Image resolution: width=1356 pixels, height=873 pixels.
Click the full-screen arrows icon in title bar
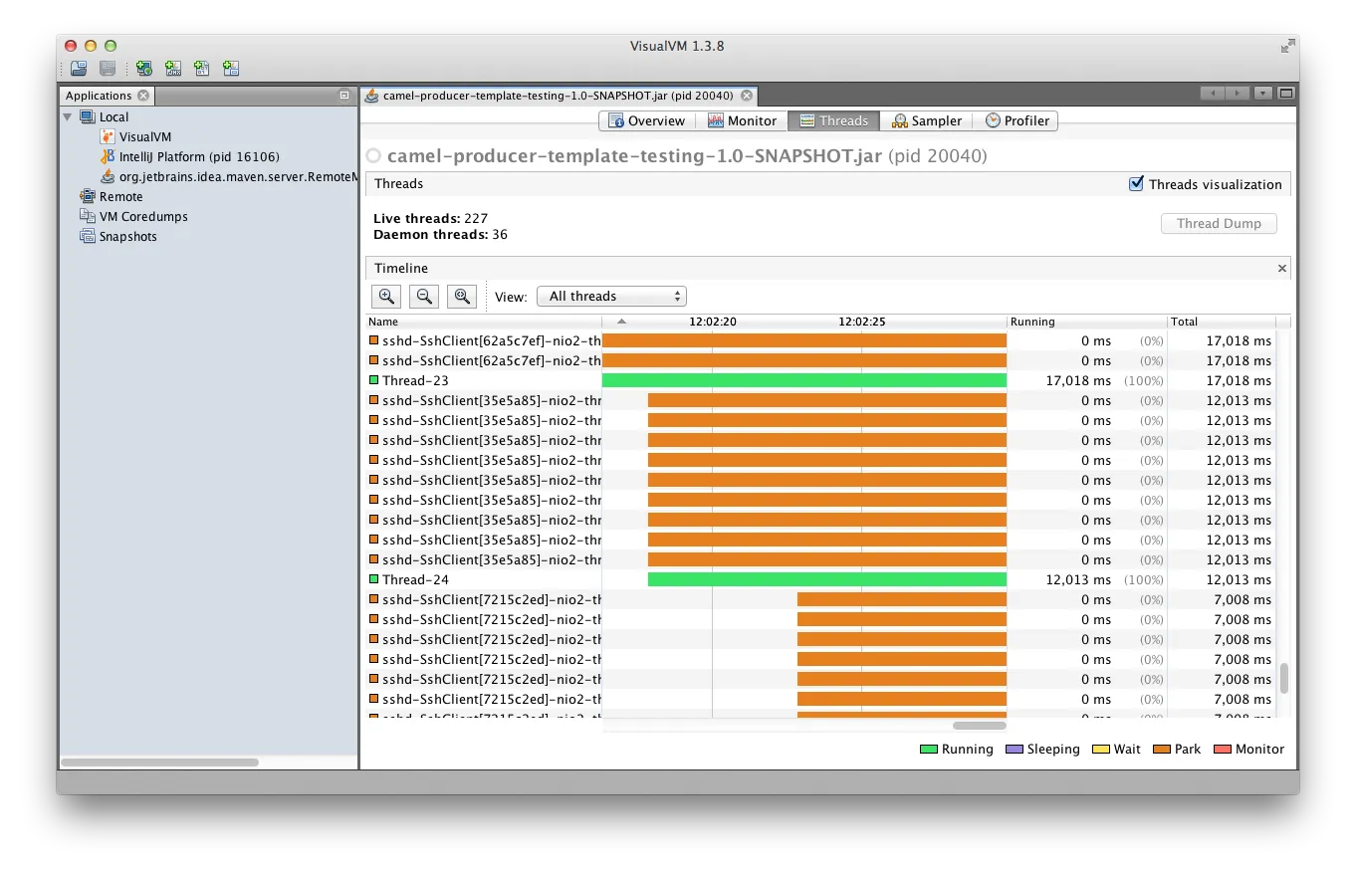pos(1288,46)
